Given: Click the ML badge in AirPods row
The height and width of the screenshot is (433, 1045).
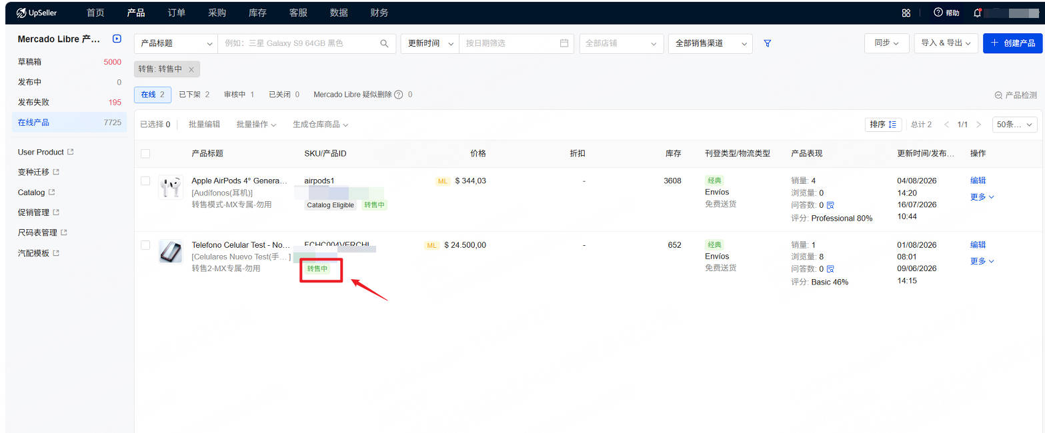Looking at the screenshot, I should [x=443, y=181].
